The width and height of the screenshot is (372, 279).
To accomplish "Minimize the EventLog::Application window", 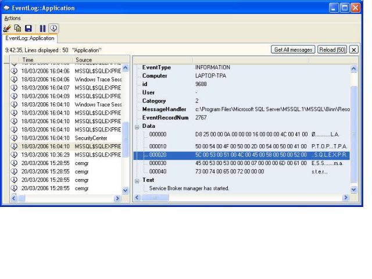I will (x=334, y=8).
